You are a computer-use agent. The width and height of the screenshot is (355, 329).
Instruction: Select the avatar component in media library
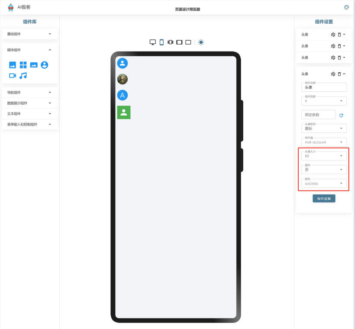pyautogui.click(x=44, y=65)
